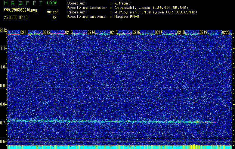Click the 'Receiving Location' field label

coord(87,8)
